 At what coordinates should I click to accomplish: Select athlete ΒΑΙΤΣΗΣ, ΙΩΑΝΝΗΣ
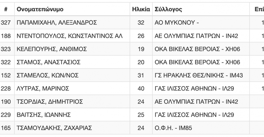point(44,115)
